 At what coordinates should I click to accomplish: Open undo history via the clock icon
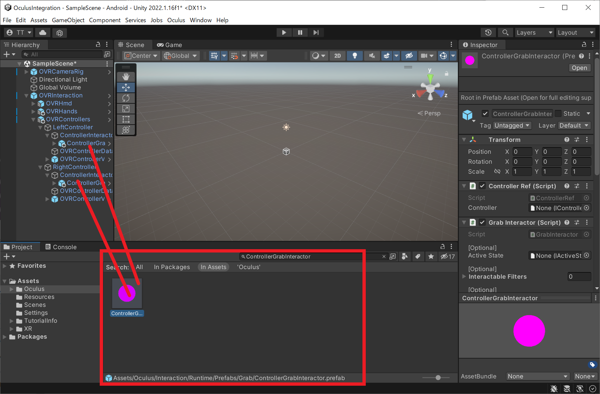coord(488,32)
